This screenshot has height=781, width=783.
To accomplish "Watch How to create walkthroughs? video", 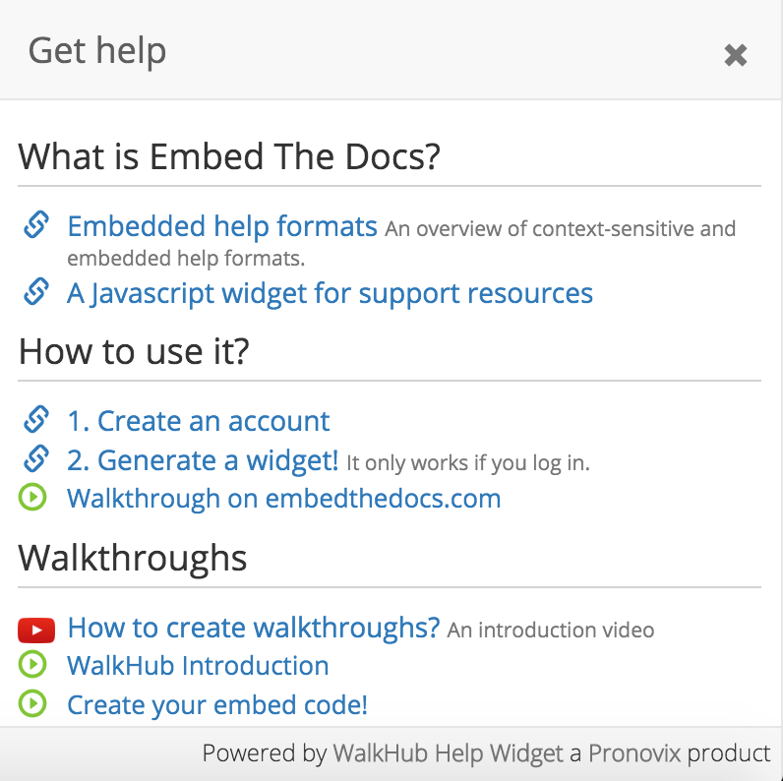I will tap(253, 628).
